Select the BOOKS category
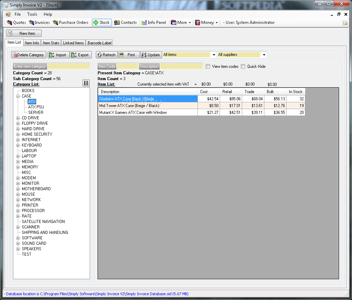The image size is (352, 300). pos(28,91)
